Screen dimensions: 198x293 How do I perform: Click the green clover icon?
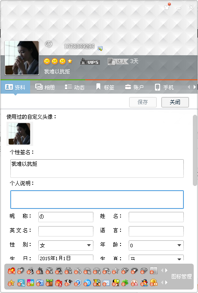pos(125,283)
